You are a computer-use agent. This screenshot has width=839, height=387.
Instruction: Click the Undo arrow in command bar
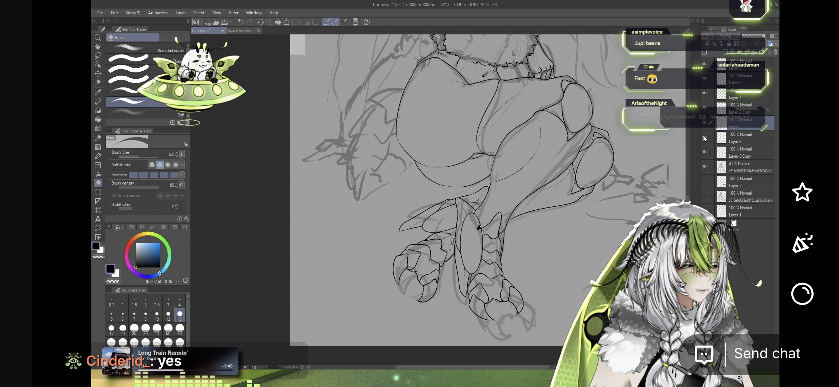[x=241, y=22]
